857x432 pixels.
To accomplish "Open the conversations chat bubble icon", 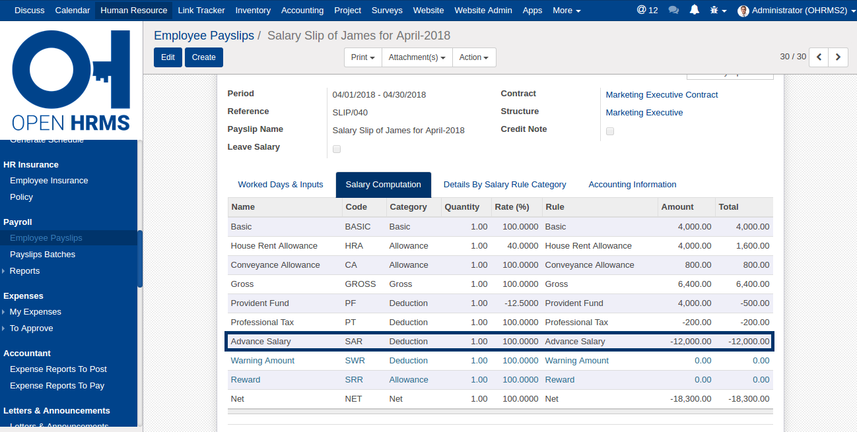I will click(x=673, y=11).
